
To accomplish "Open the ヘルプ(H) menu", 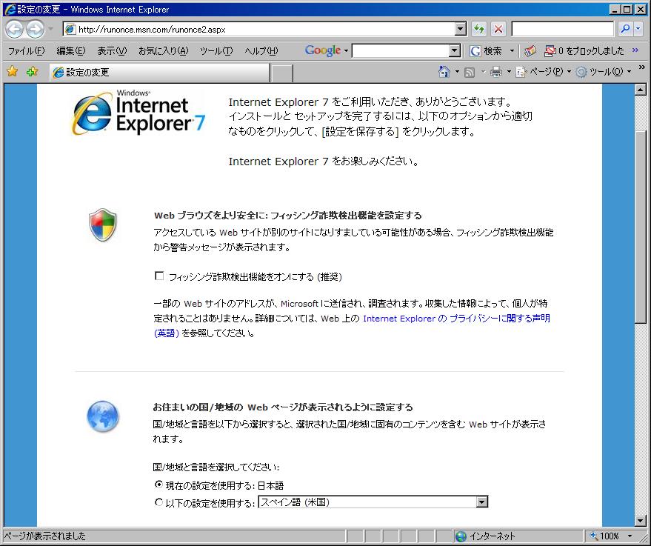I will coord(261,50).
